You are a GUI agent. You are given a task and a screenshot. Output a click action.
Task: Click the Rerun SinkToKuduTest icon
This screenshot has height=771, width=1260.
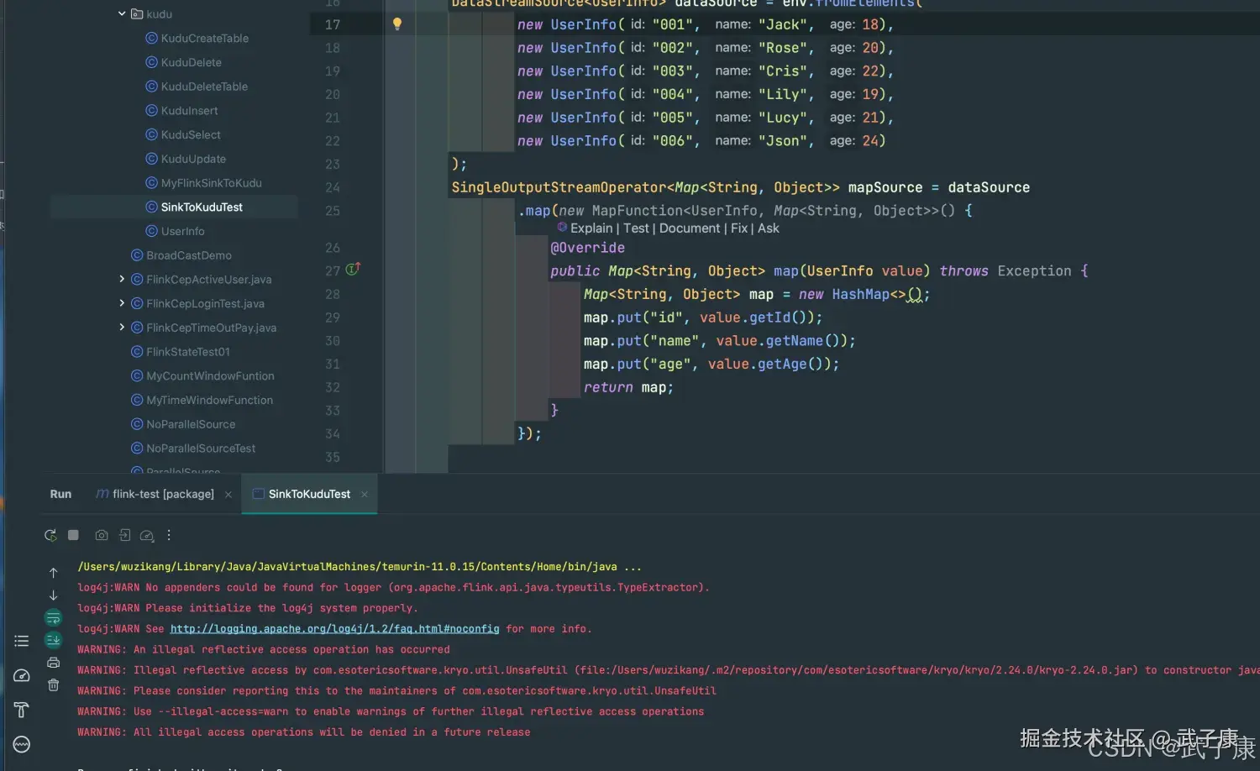pyautogui.click(x=50, y=535)
